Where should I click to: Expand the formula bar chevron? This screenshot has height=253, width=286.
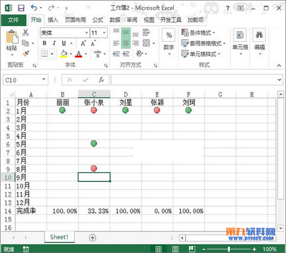(x=279, y=79)
